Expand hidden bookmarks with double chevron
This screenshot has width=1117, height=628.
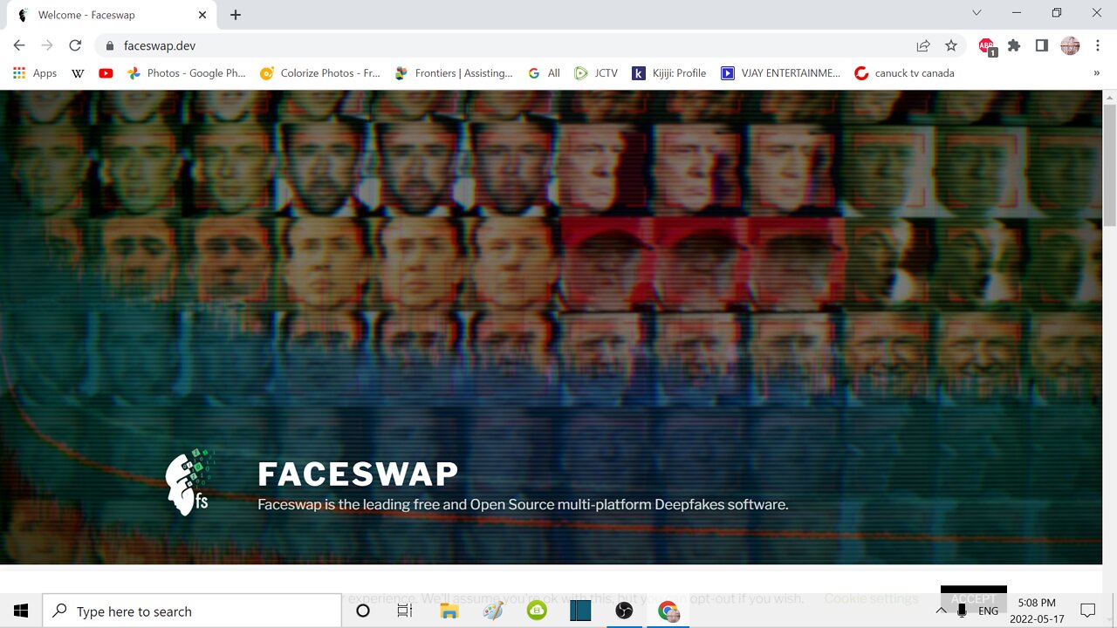[1097, 73]
